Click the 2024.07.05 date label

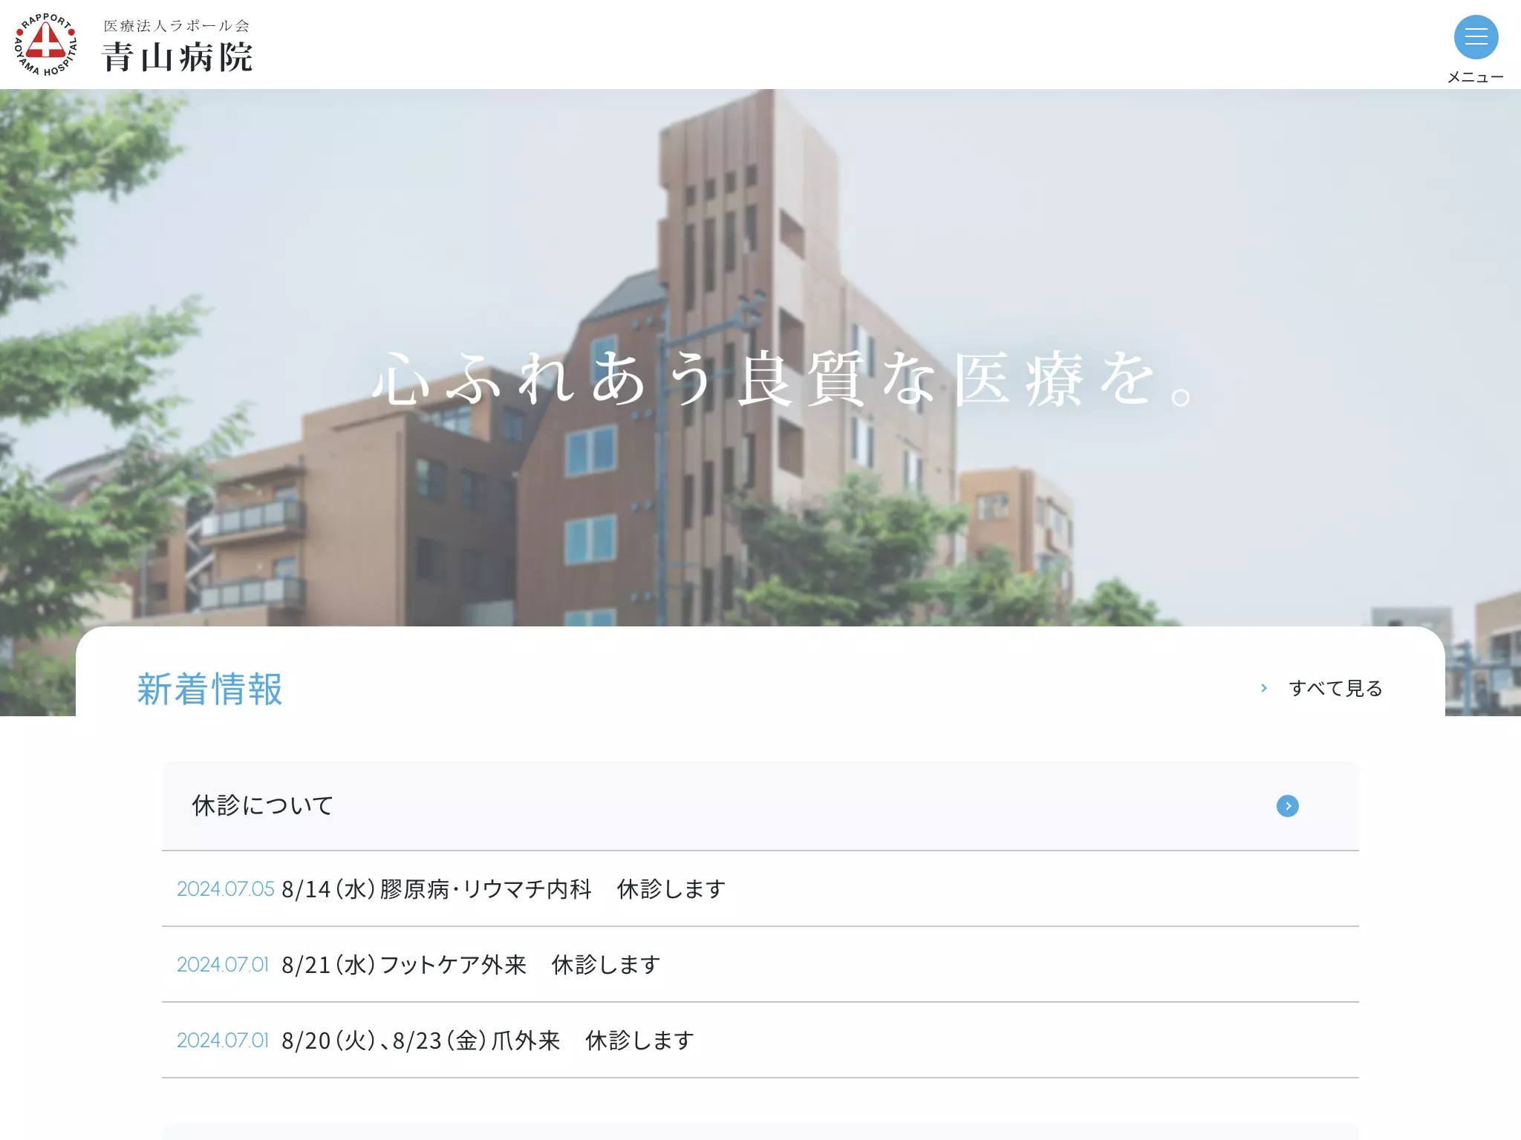coord(226,888)
